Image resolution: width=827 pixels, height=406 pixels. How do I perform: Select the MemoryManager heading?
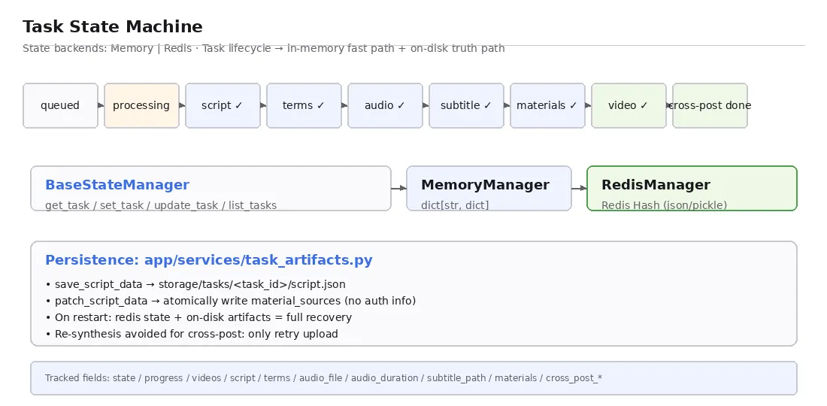point(485,185)
